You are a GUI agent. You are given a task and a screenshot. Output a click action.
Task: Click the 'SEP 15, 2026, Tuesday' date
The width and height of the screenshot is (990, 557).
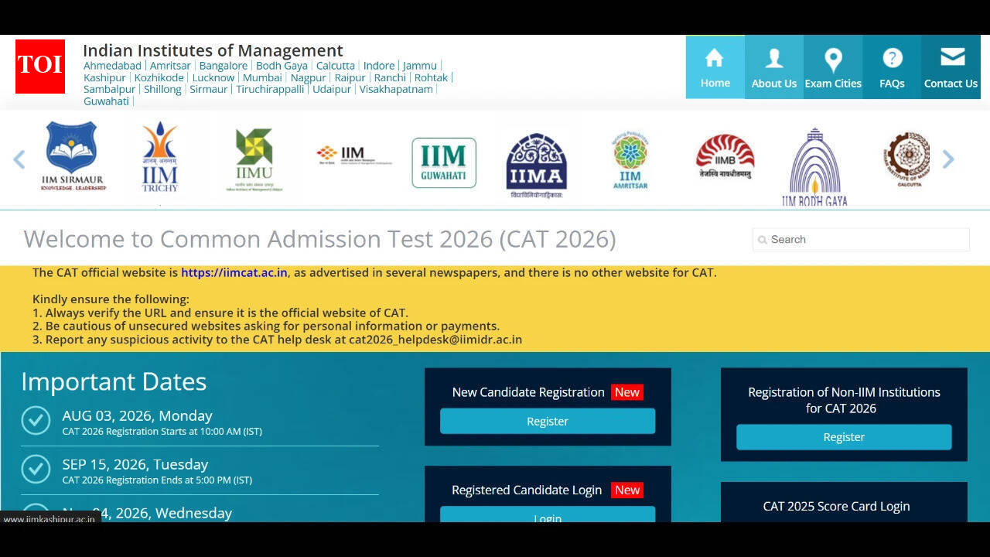pyautogui.click(x=135, y=464)
